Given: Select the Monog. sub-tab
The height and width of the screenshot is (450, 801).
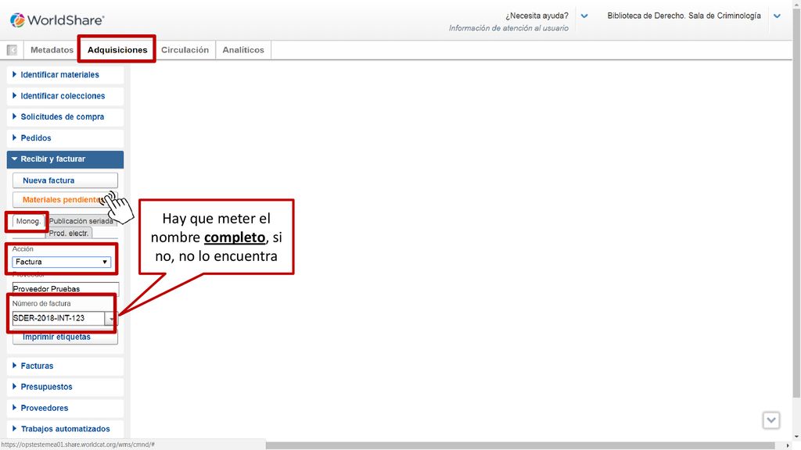Looking at the screenshot, I should [x=28, y=221].
